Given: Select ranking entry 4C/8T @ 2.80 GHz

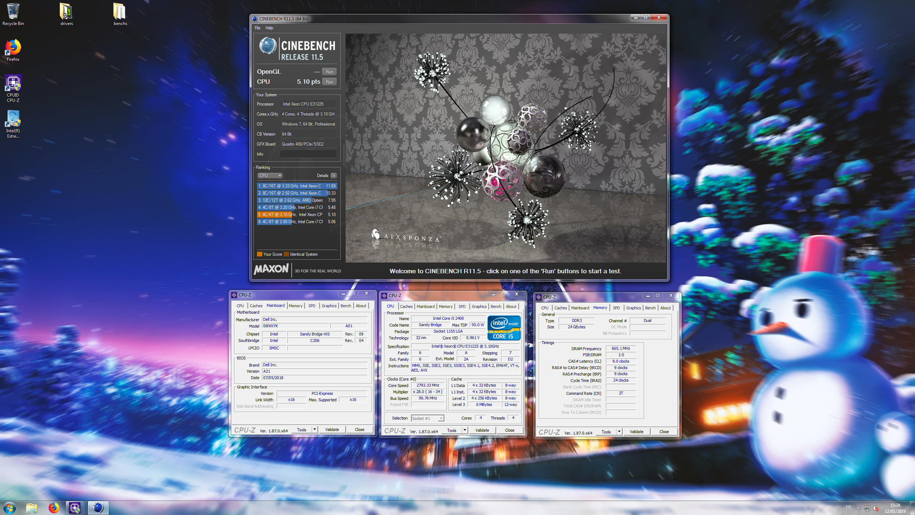Looking at the screenshot, I should click(x=297, y=222).
